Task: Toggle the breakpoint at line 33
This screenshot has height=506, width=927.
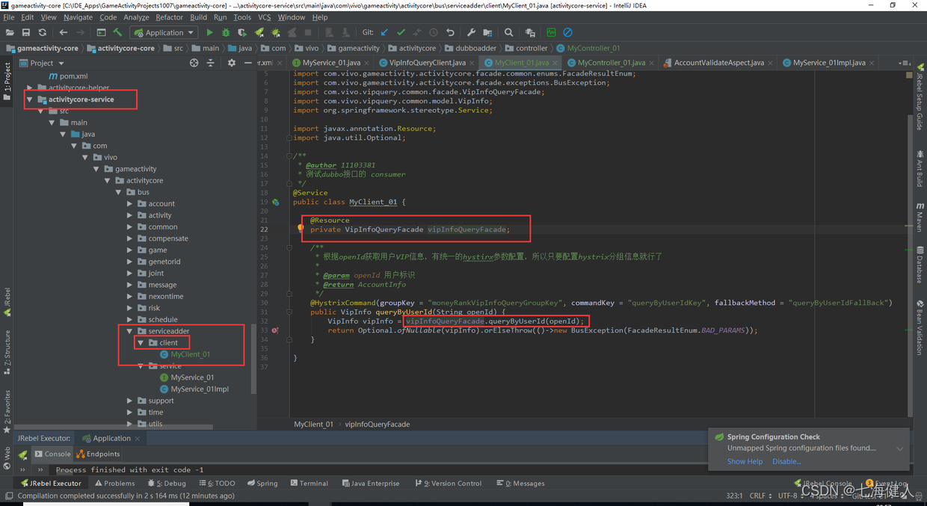Action: tap(275, 330)
